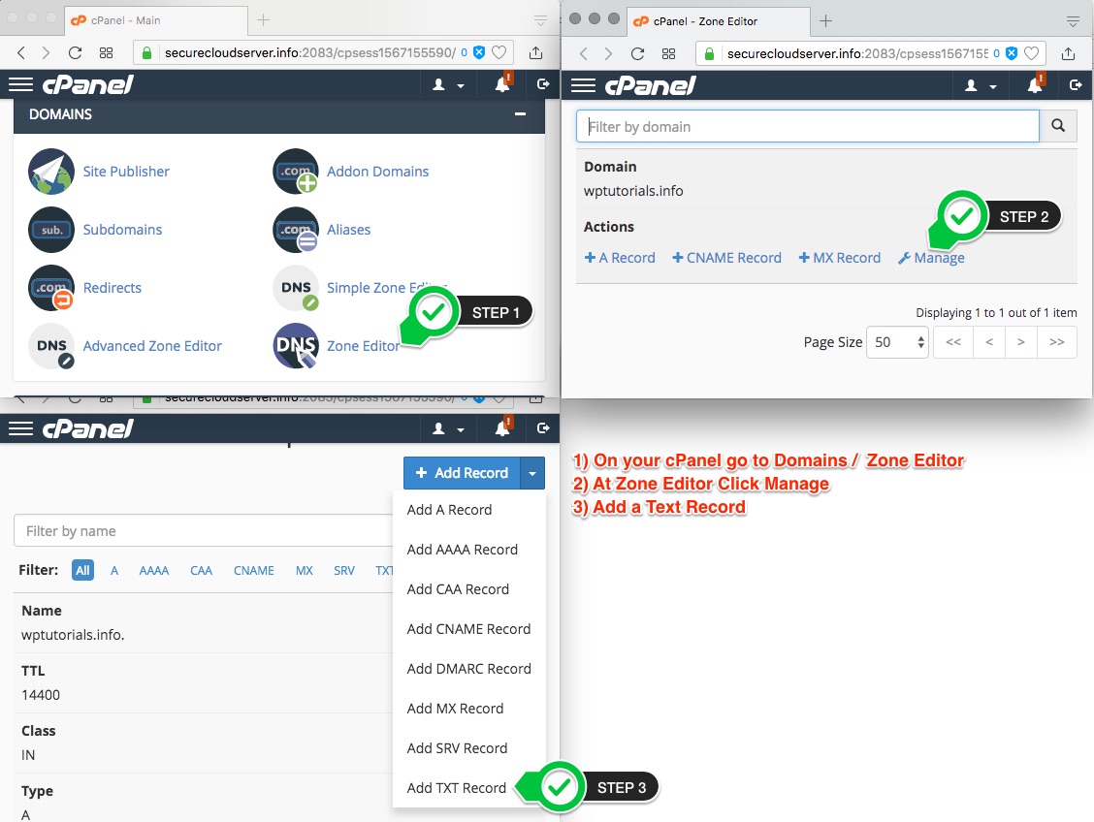Open notifications bell in bottom cPanel window
This screenshot has width=1094, height=822.
pos(503,428)
